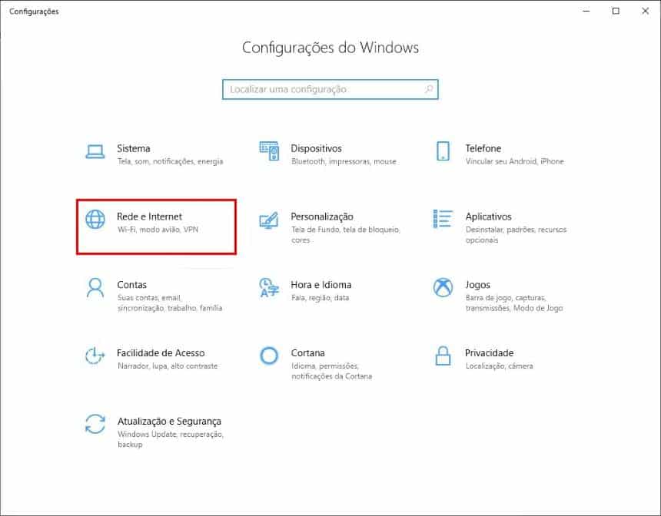Click the Personalização paintbrush icon
The height and width of the screenshot is (516, 661).
(269, 220)
